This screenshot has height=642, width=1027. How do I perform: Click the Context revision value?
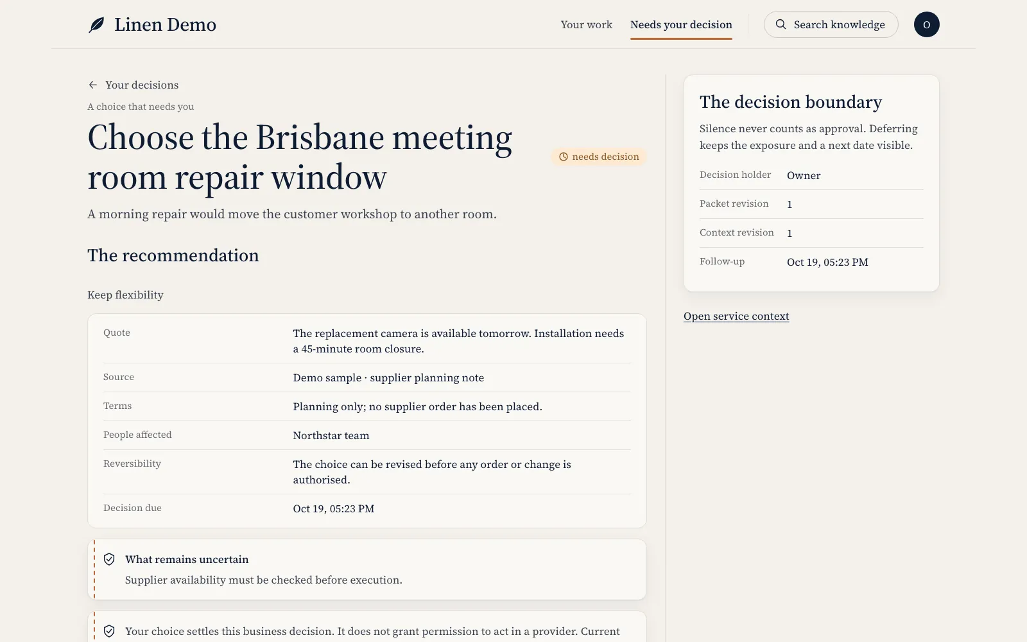790,233
